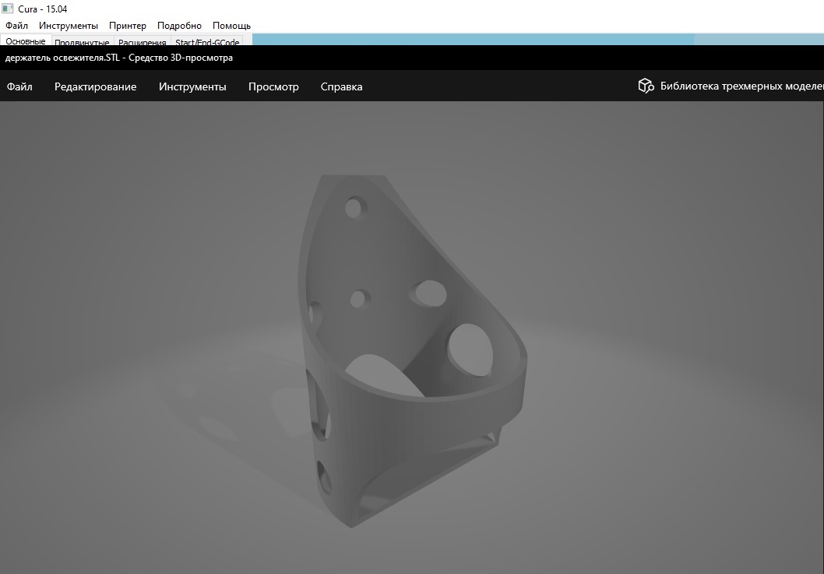Switch to the Продвинутые tab in Cura

(82, 41)
